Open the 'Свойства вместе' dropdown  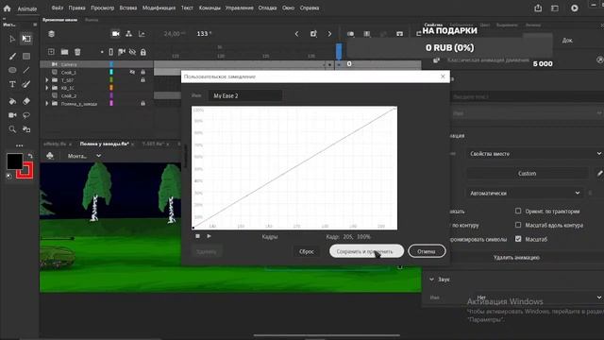[x=535, y=153]
